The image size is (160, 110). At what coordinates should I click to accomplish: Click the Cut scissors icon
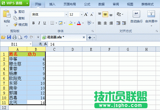click(x=15, y=12)
